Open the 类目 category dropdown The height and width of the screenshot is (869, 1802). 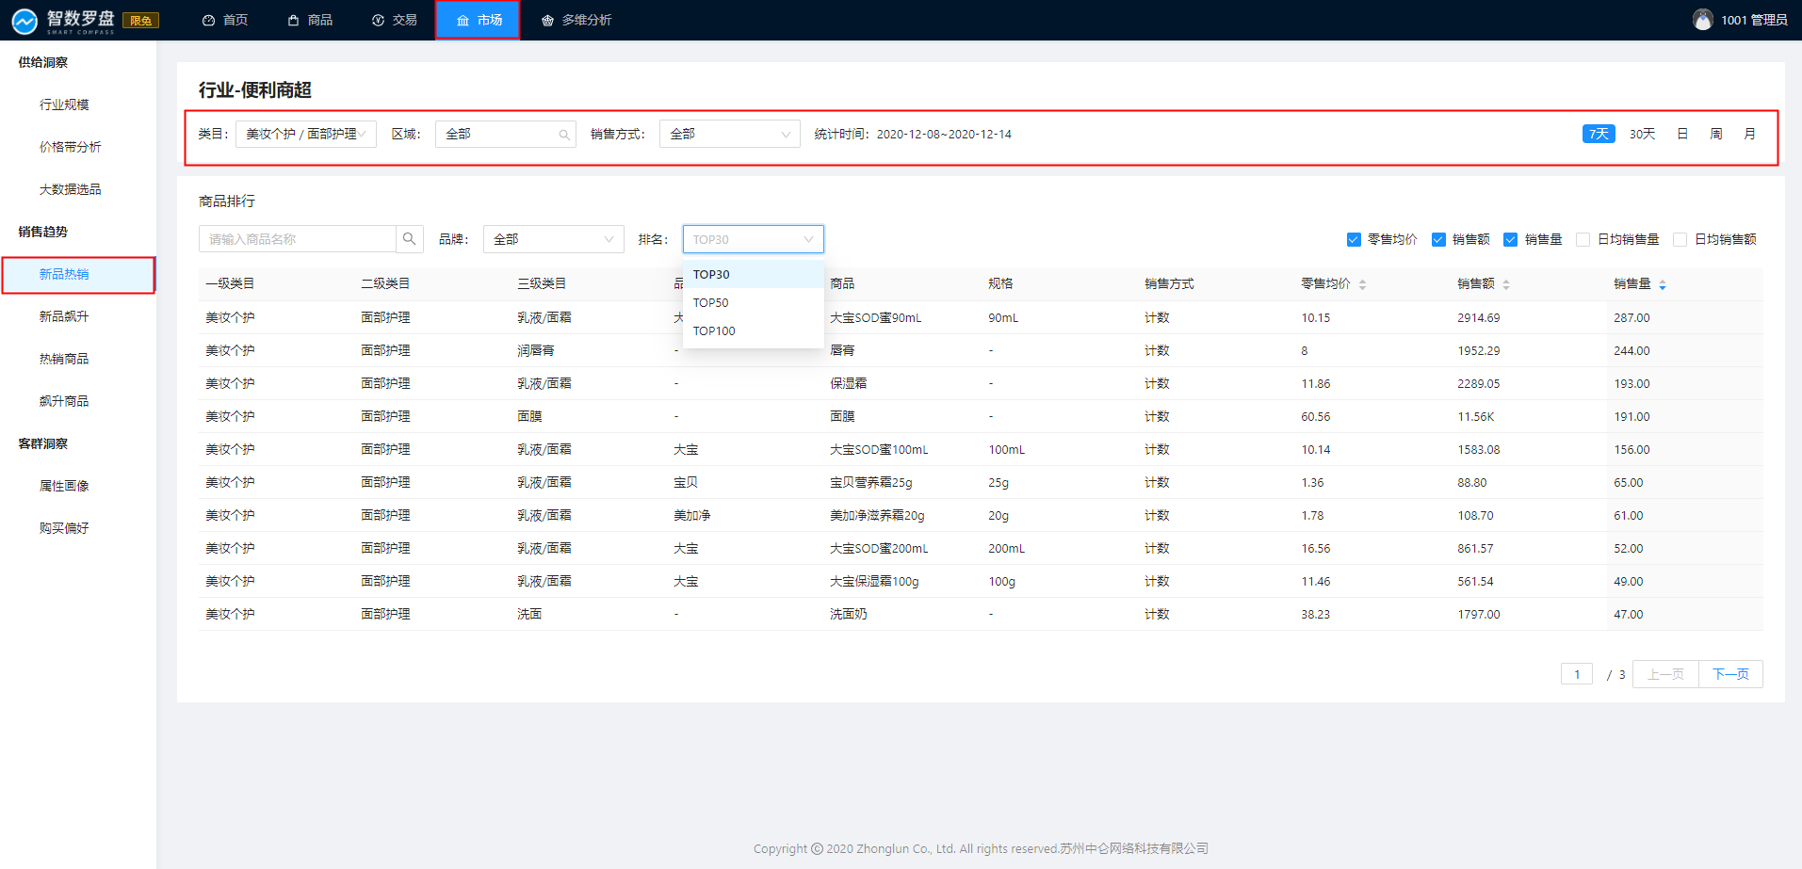pyautogui.click(x=305, y=134)
